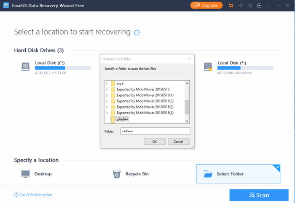
Task: Click the refresh icon next to the heading
Action: (137, 32)
